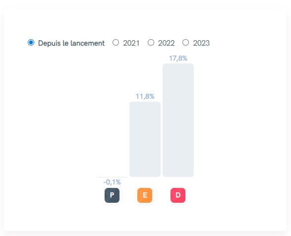Click the thin baseline bar above -0,1%

pos(112,177)
